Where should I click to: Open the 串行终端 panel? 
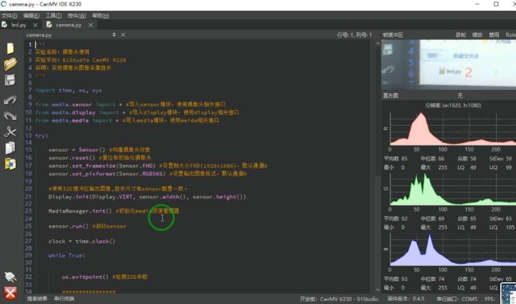(64, 299)
